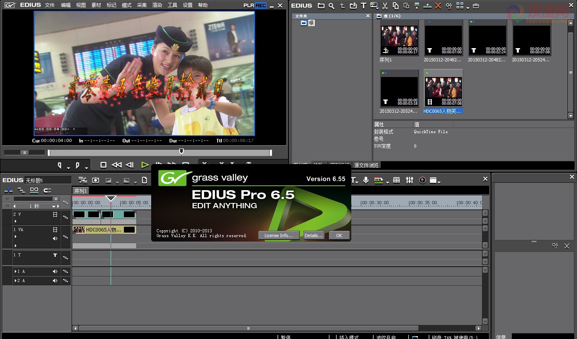Viewport: 577px width, 339px height.
Task: Open set out point dropdown arrow
Action: 86,168
